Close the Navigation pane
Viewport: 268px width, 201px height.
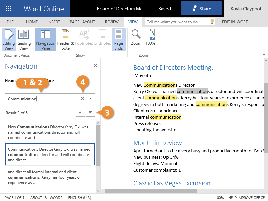[x=95, y=66]
